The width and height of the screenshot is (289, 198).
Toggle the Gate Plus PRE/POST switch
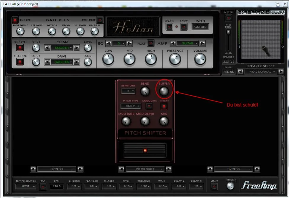100,20
